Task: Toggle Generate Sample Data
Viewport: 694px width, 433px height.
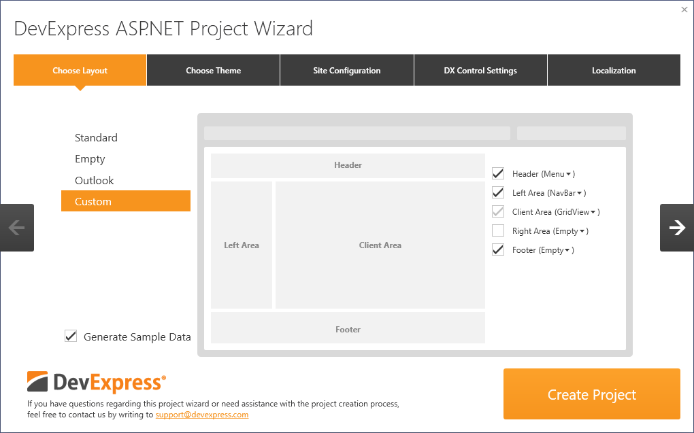Action: point(71,335)
